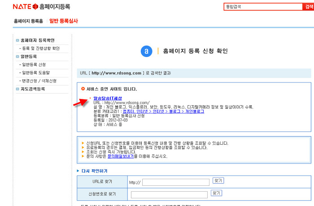Image resolution: width=314 pixels, height=206 pixels.
Task: Open 변경신청 / 삭제신청 sidebar item
Action: pyautogui.click(x=39, y=81)
